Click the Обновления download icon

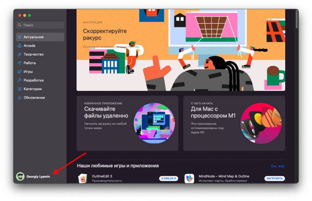(19, 97)
